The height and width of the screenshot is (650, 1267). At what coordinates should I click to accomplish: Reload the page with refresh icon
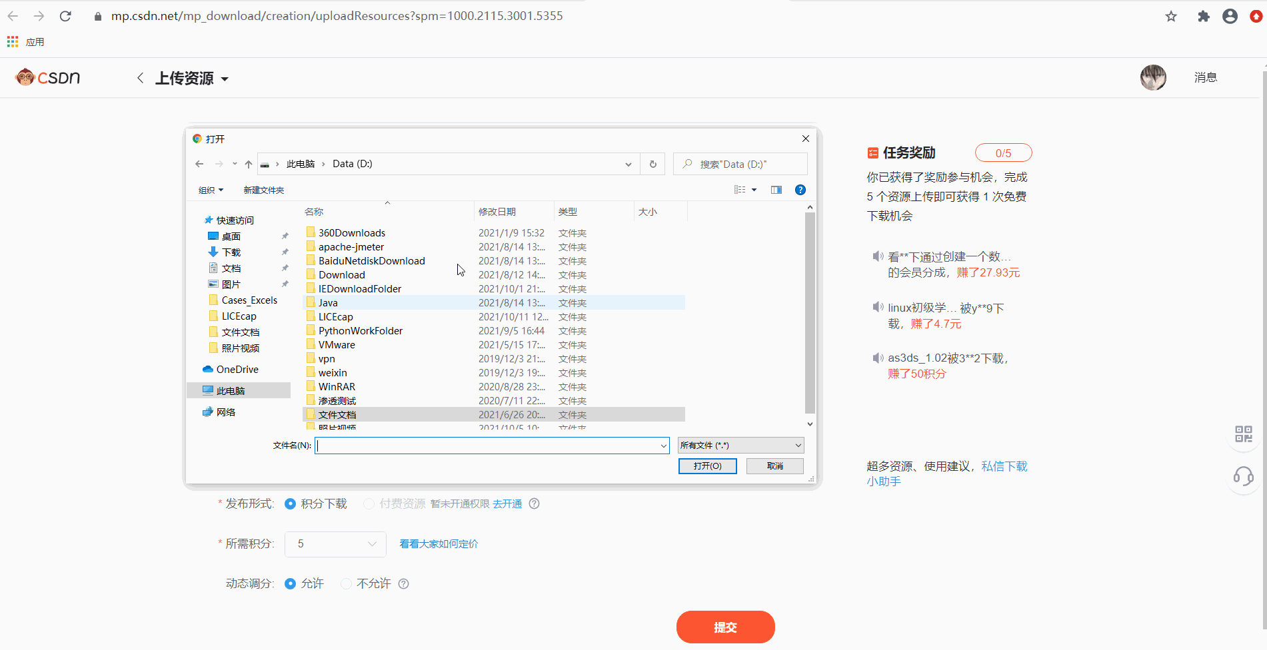[x=65, y=16]
